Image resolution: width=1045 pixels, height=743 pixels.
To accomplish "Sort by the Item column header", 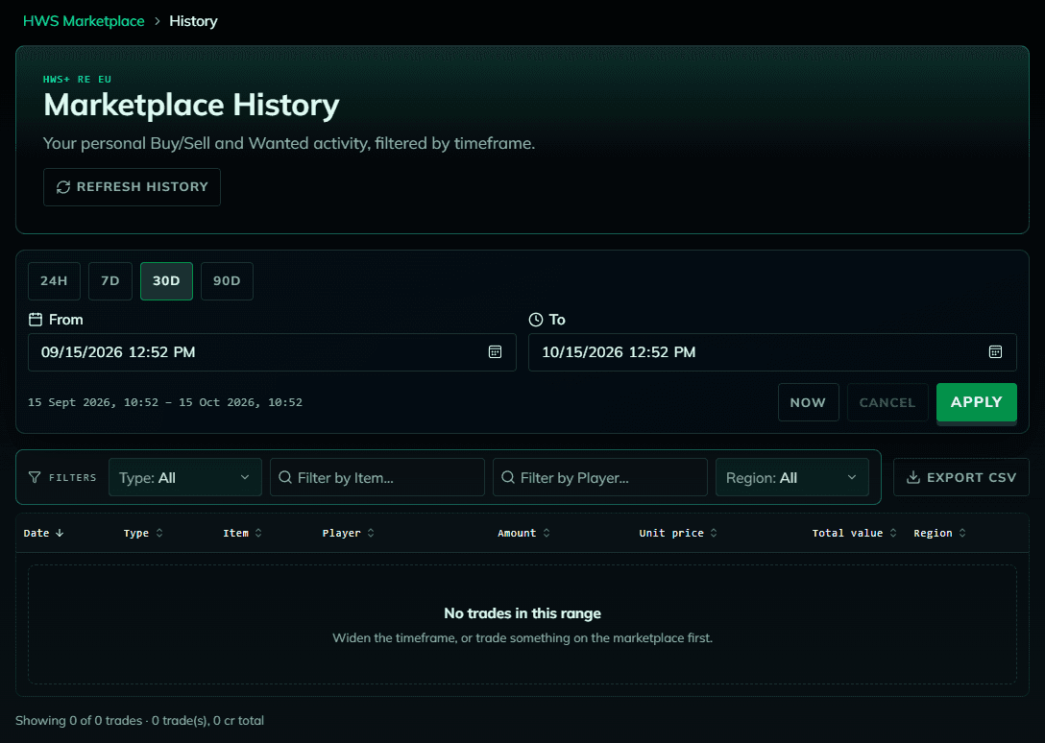I will point(243,533).
